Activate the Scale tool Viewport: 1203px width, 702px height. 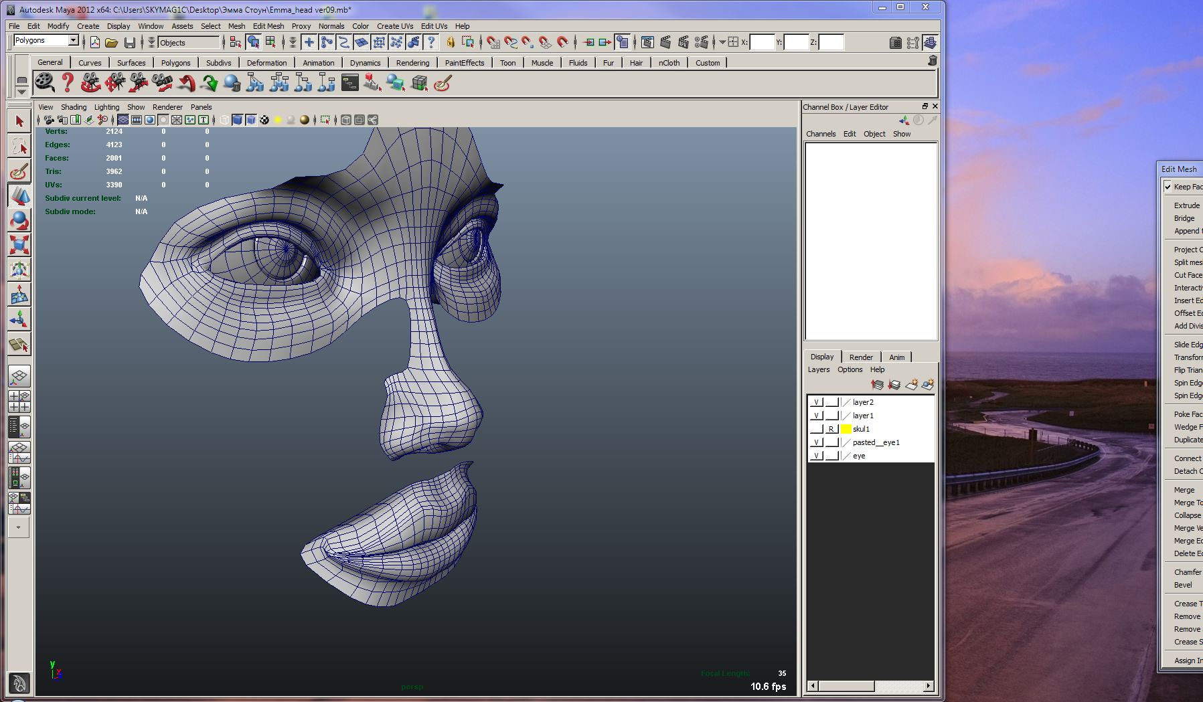19,246
